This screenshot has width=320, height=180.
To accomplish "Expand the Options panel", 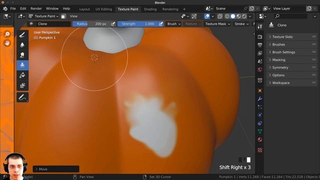I will 292,75.
